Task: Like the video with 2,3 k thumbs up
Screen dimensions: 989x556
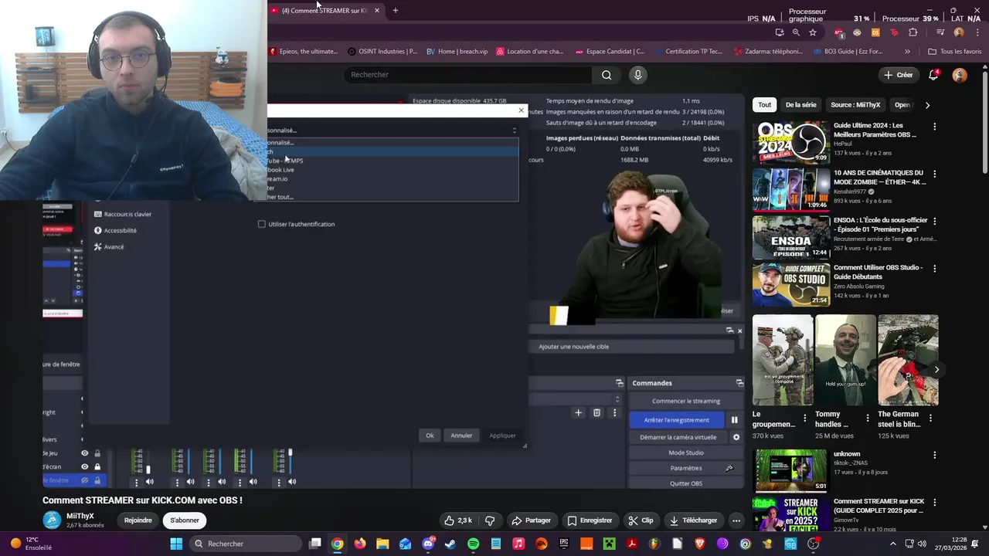Action: click(x=458, y=520)
